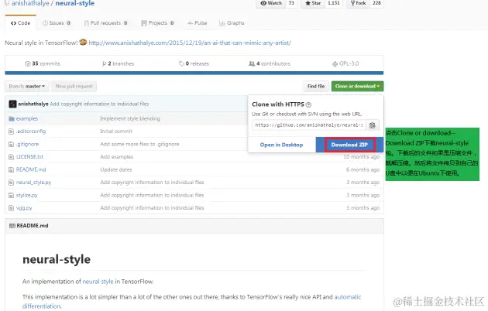View the 35 commits
Screen dimensions: 488x311
pyautogui.click(x=43, y=63)
